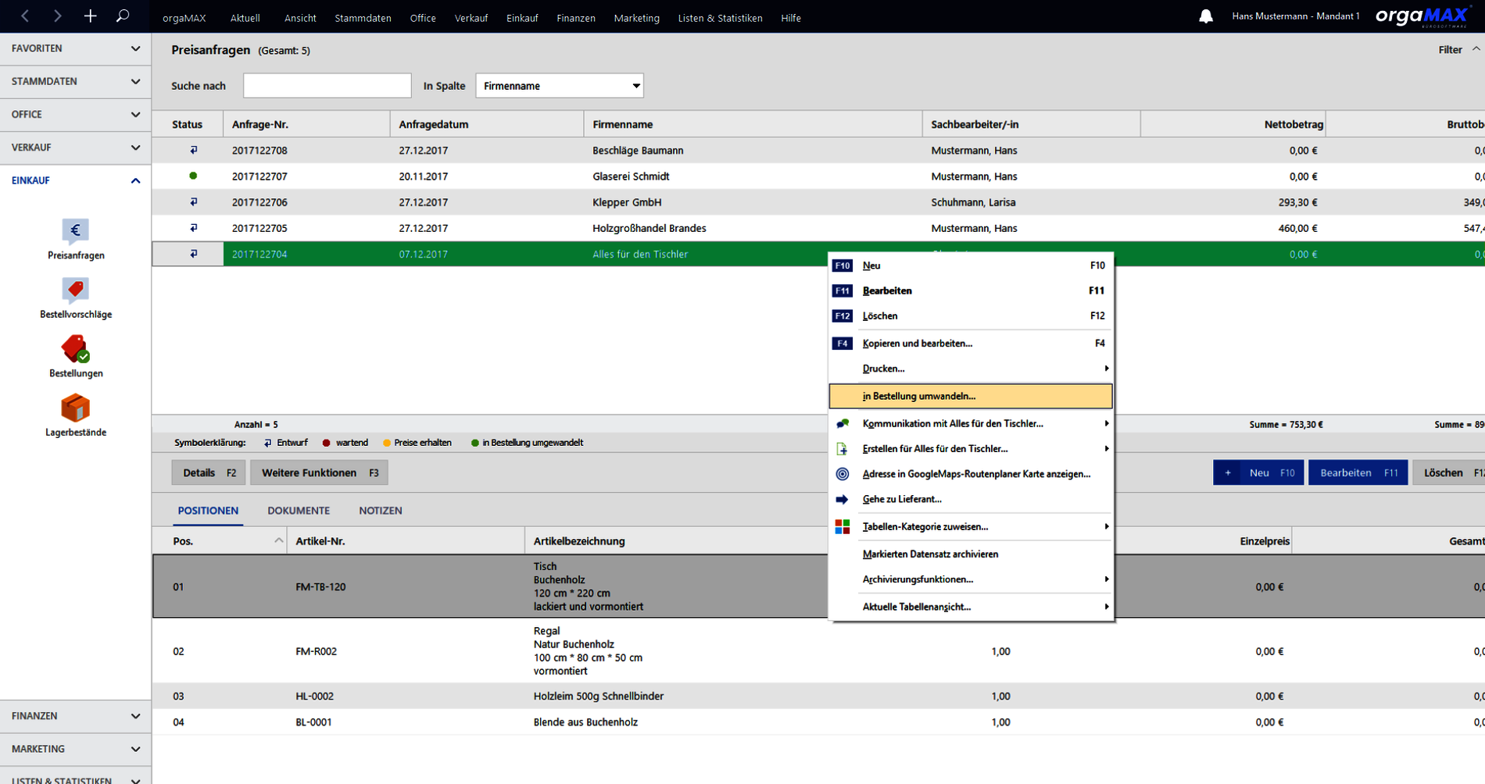Expand the Verkauf sidebar section
The image size is (1485, 784).
[75, 147]
